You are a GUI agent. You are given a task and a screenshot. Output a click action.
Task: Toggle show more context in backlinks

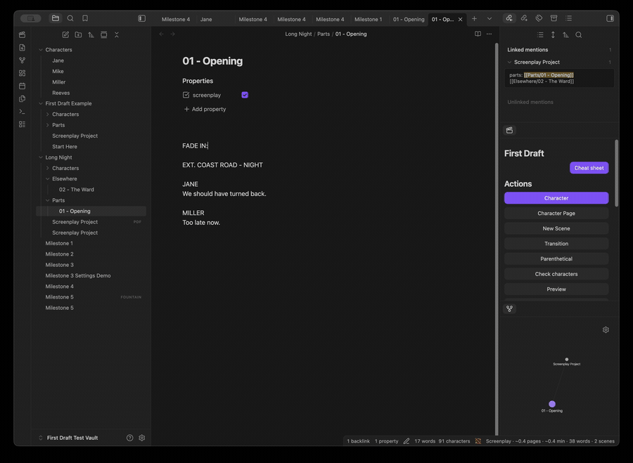[553, 34]
